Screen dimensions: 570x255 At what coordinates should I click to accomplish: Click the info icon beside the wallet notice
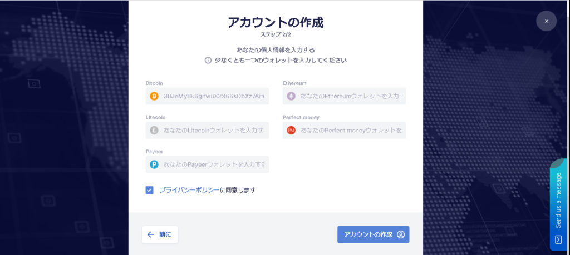pyautogui.click(x=208, y=61)
